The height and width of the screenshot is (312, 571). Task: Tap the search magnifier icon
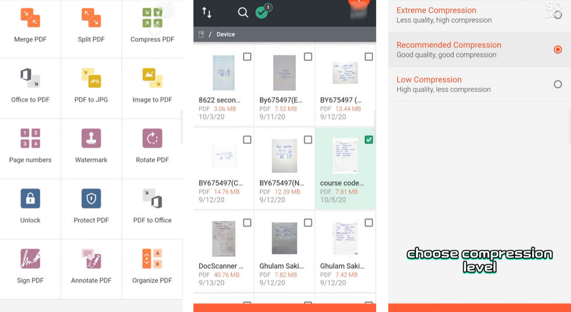243,13
